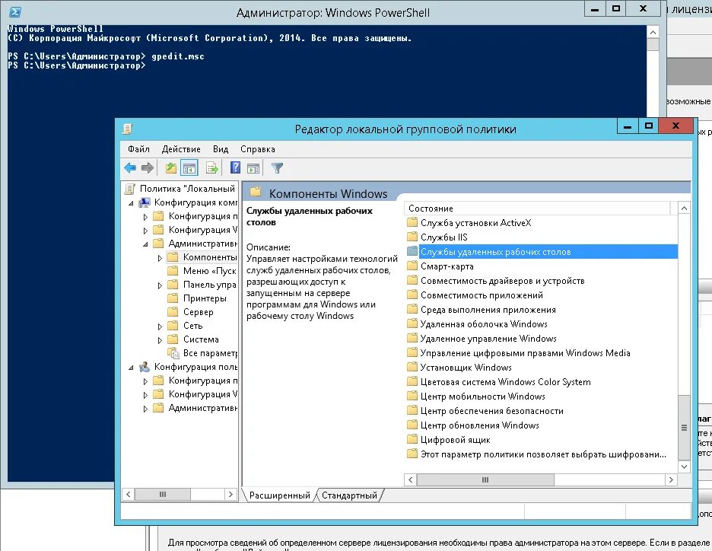Click folder icon in 'Компоненты Windows' header
Screen dimensions: 712x551
pyautogui.click(x=256, y=192)
